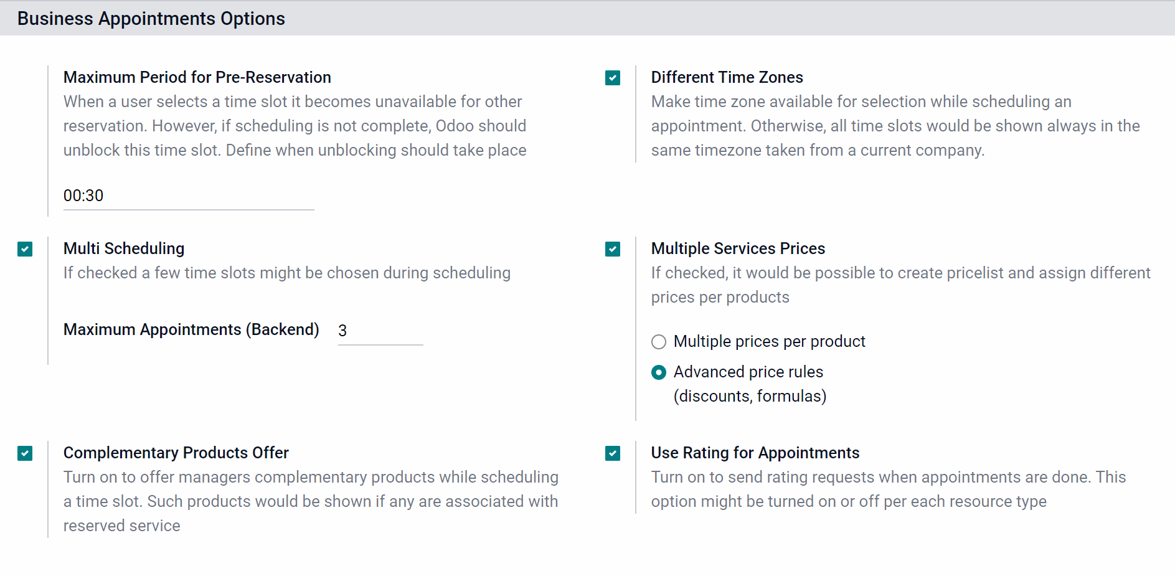This screenshot has height=576, width=1175.
Task: Click the Use Rating for Appointments label
Action: click(755, 453)
